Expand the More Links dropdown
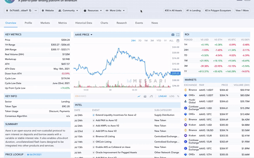Viewport: 254px width, 158px height. pyautogui.click(x=116, y=11)
